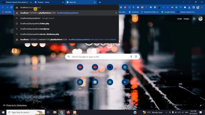Show hidden system tray icons
The width and height of the screenshot is (205, 115).
coord(167,112)
